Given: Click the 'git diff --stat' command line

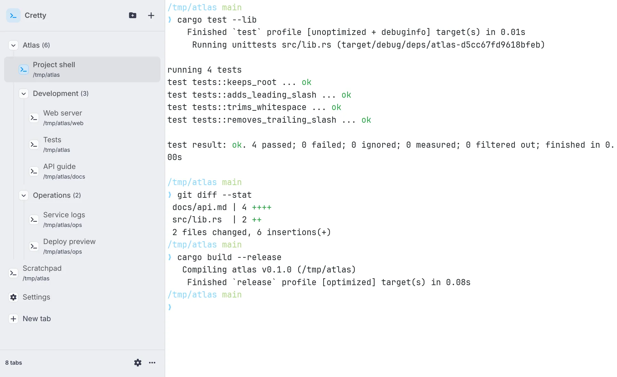Looking at the screenshot, I should [x=215, y=195].
